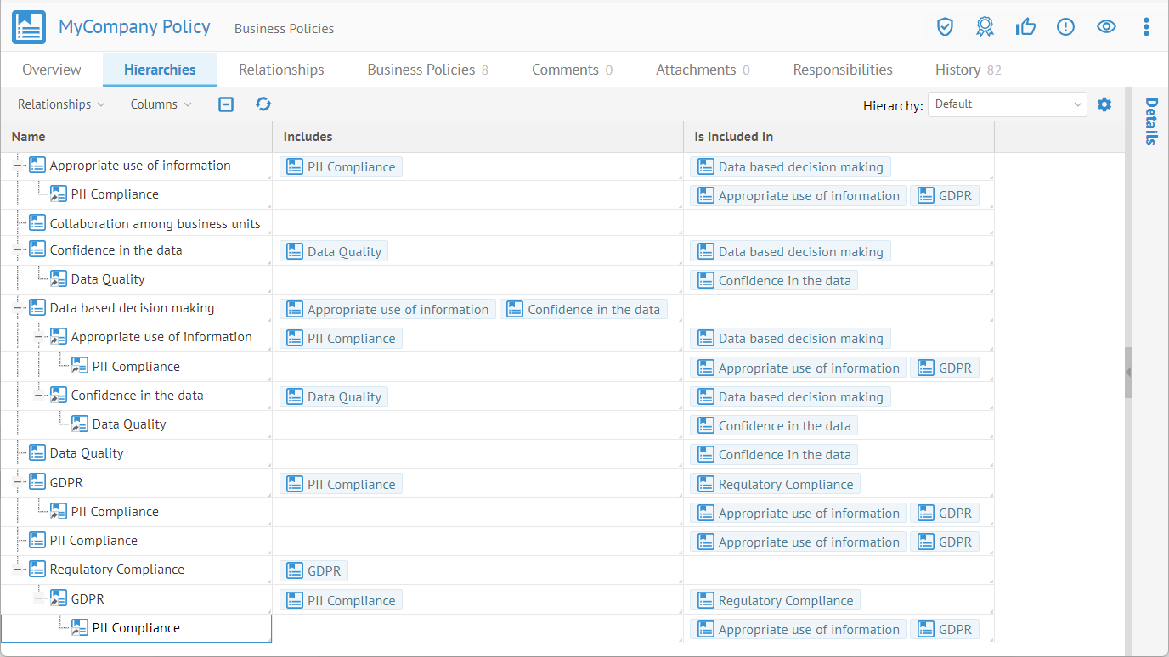1169x657 pixels.
Task: Open the three-dot more options menu
Action: click(1146, 27)
